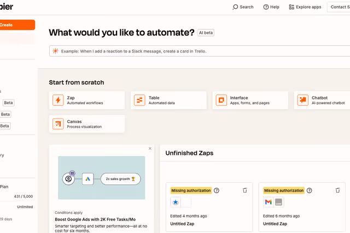Click the gray app icon beside Gmail

[278, 202]
